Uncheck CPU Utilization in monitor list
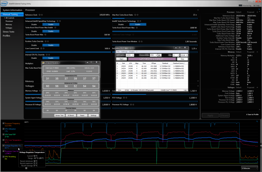This screenshot has width=262, height=172. (x=3, y=129)
